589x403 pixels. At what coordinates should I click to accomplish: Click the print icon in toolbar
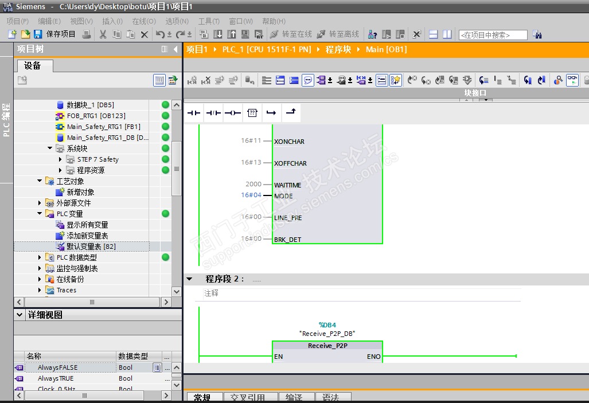click(86, 34)
